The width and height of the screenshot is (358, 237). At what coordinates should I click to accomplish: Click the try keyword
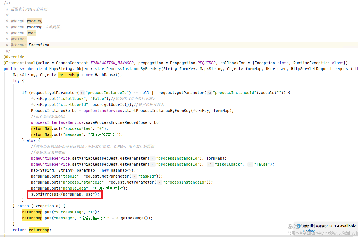[16, 81]
